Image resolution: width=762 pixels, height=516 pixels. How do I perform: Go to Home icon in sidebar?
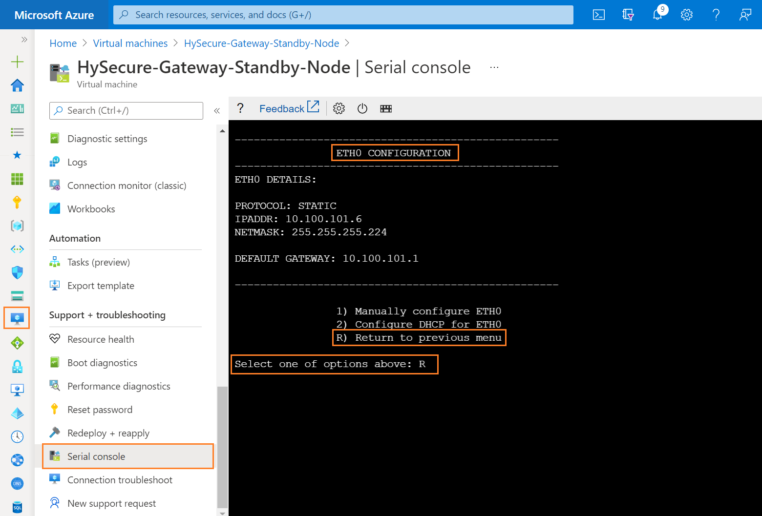[17, 85]
